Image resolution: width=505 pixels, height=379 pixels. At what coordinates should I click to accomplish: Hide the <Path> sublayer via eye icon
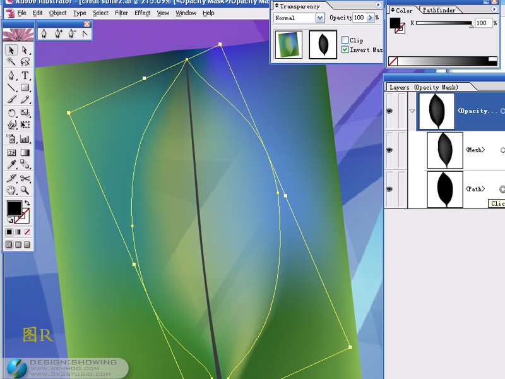tap(389, 189)
